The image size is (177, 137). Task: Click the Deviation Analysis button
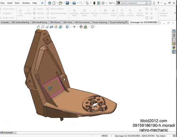[x=164, y=13]
